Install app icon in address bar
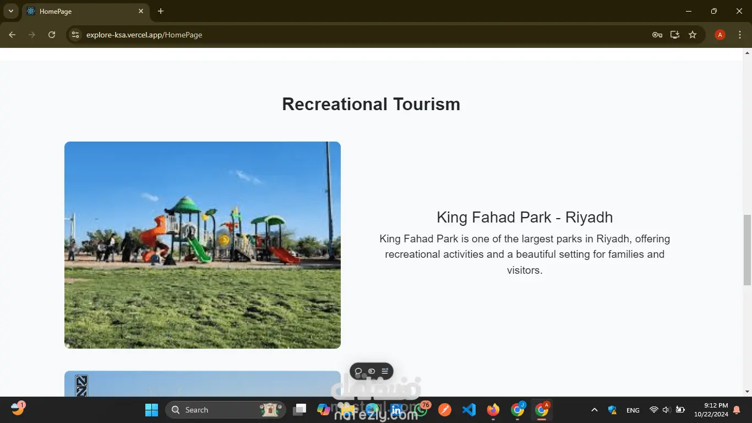Screen dimensions: 752x423 [674, 35]
